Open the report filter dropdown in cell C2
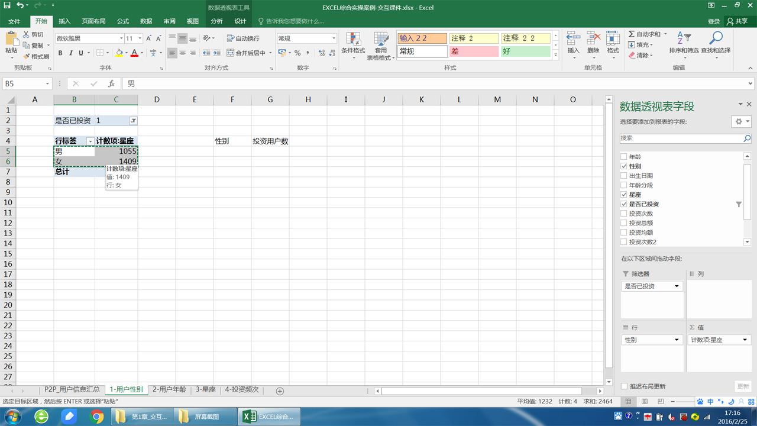Screen dimensions: 757x426 pos(134,121)
